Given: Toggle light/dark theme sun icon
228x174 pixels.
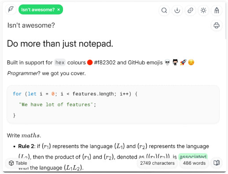Looking at the screenshot, I should pyautogui.click(x=203, y=11).
